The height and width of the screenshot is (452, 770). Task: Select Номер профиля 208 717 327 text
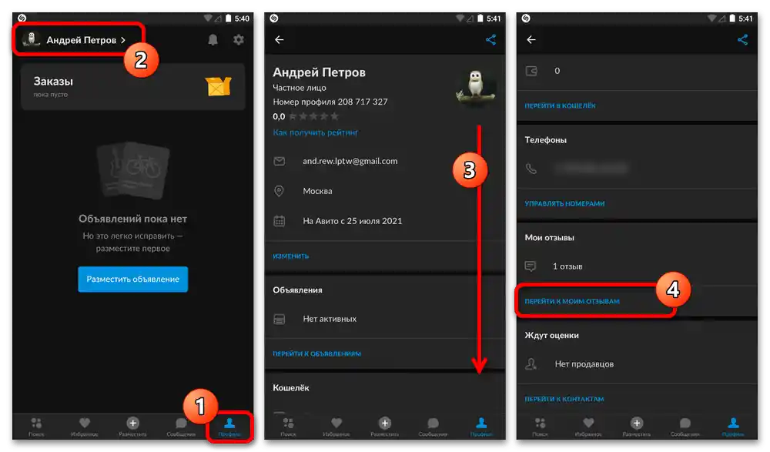click(x=330, y=102)
